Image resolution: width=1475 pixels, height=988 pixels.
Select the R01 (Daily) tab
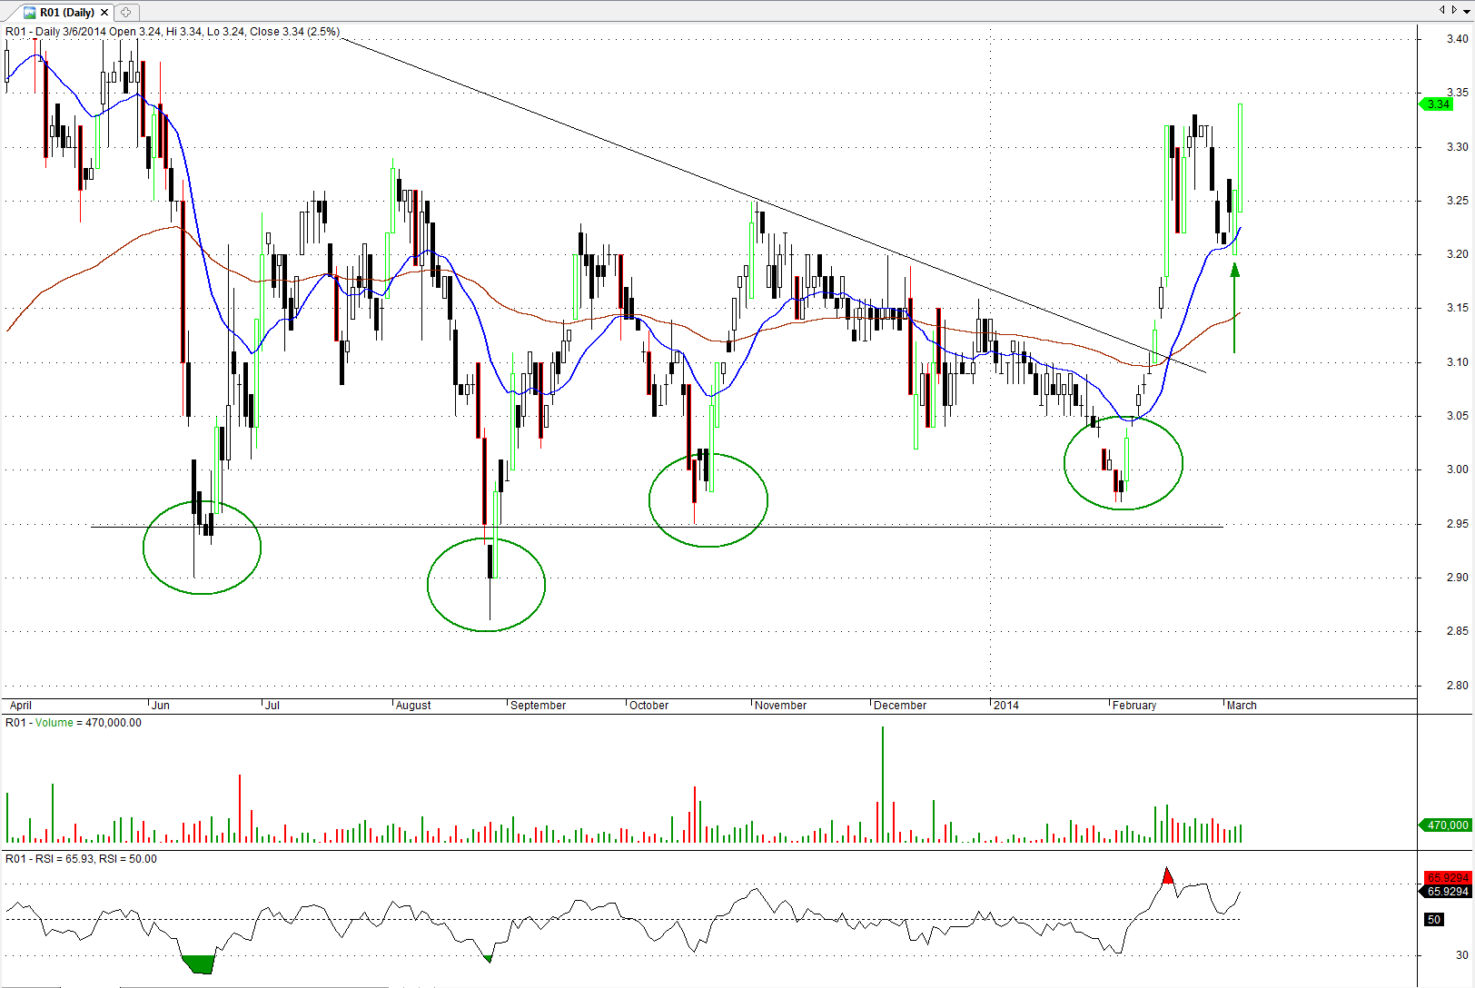click(x=66, y=13)
